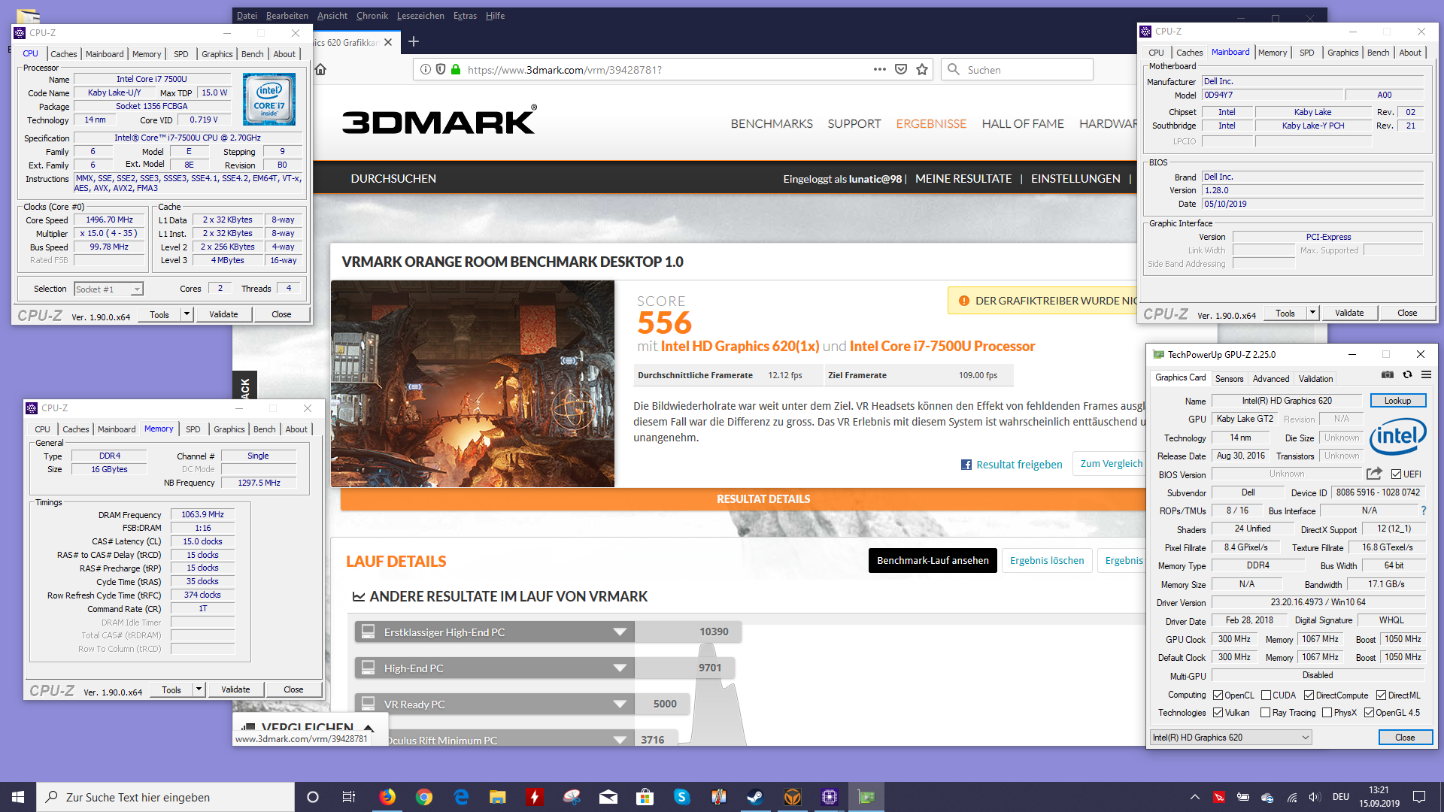Open Tools dropdown arrow in top-left CPU-Z
The width and height of the screenshot is (1444, 812).
tap(187, 314)
